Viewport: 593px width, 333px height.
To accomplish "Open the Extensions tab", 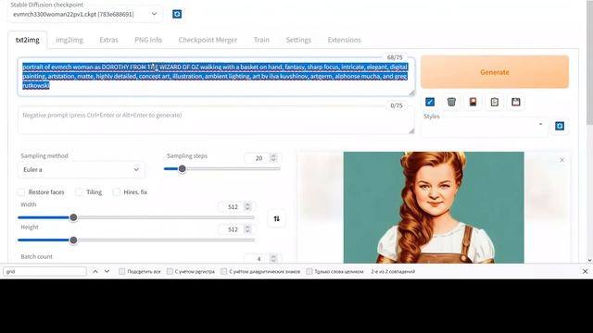I will tap(344, 40).
